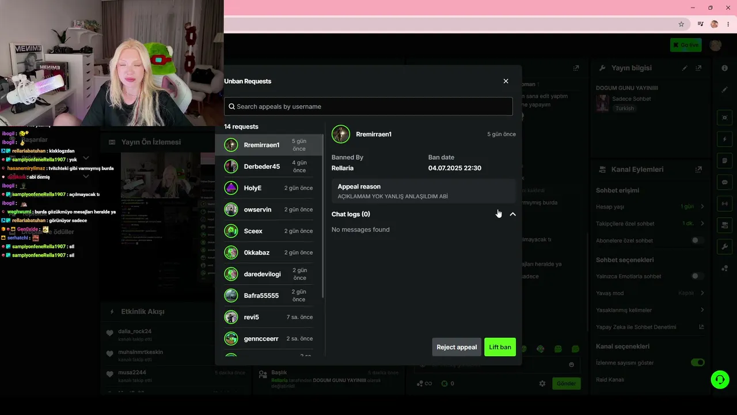Click the Kick points balance icon

pos(445,383)
